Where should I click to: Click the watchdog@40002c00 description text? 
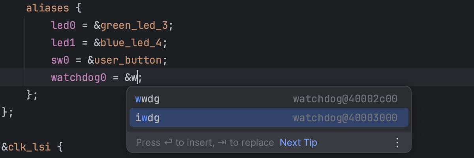[x=345, y=99]
